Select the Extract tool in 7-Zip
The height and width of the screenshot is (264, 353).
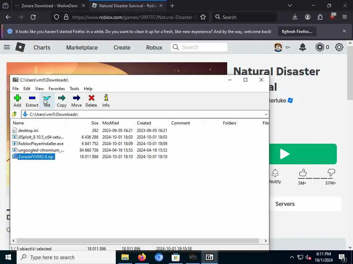pos(32,101)
